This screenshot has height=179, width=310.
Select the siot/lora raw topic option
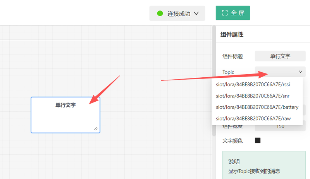tap(253, 118)
